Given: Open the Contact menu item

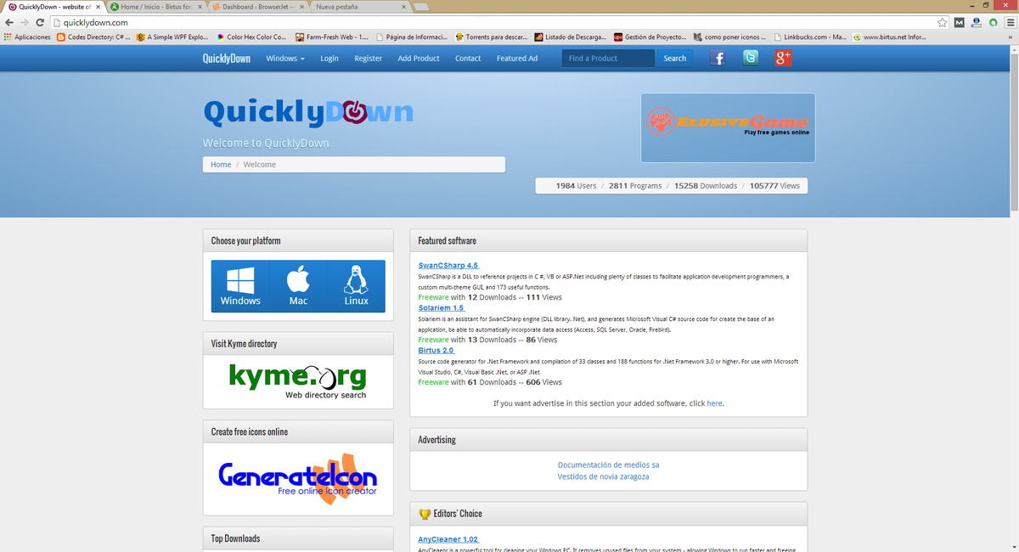Looking at the screenshot, I should pos(470,58).
